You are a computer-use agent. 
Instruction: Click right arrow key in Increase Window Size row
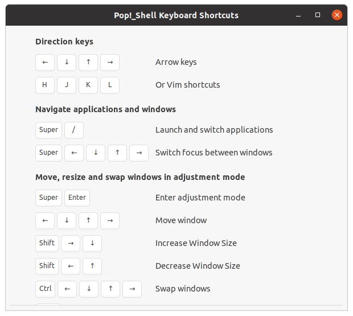click(x=71, y=243)
